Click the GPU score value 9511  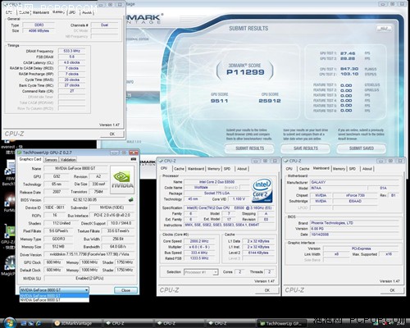219,101
